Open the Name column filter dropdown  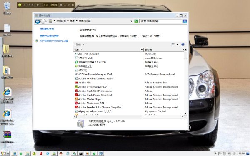click(x=142, y=50)
